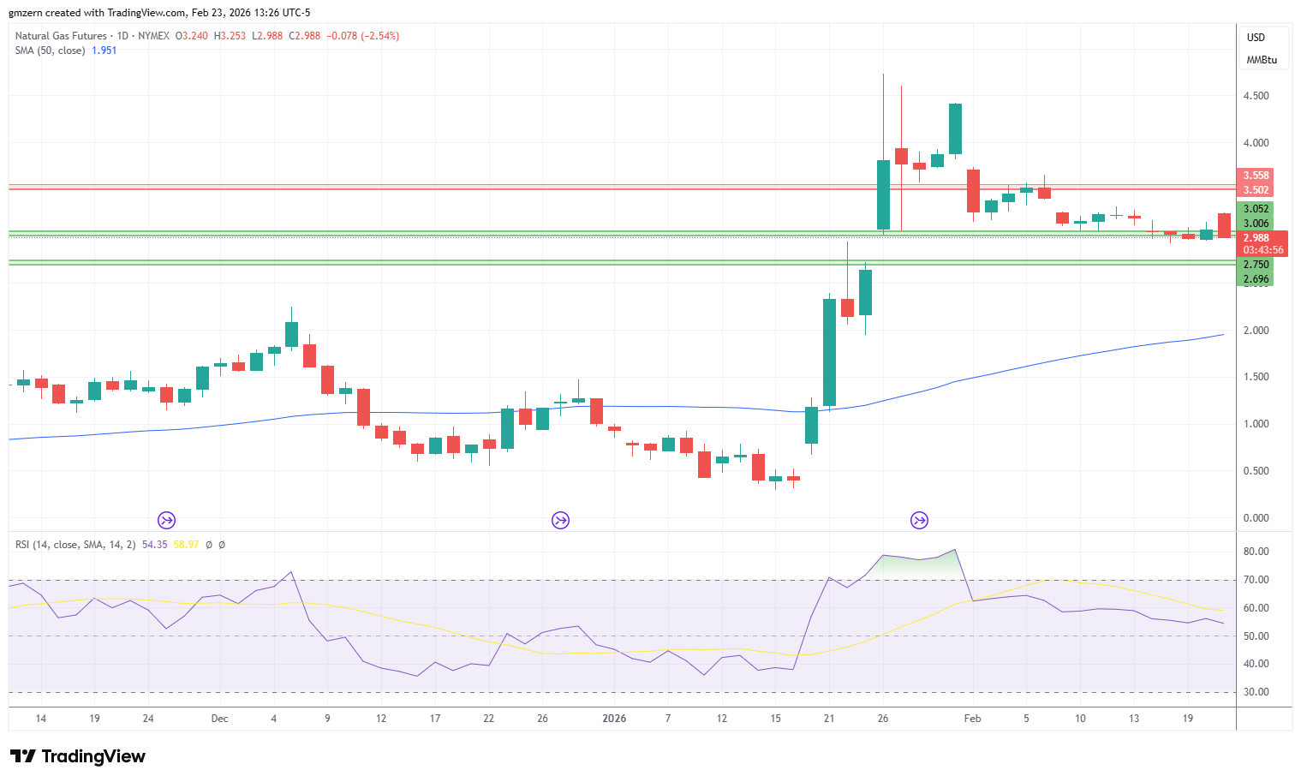
Task: Click the TradingView logo at bottom
Action: 78,756
